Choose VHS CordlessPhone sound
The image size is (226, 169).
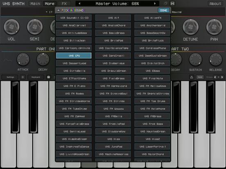(x=152, y=48)
